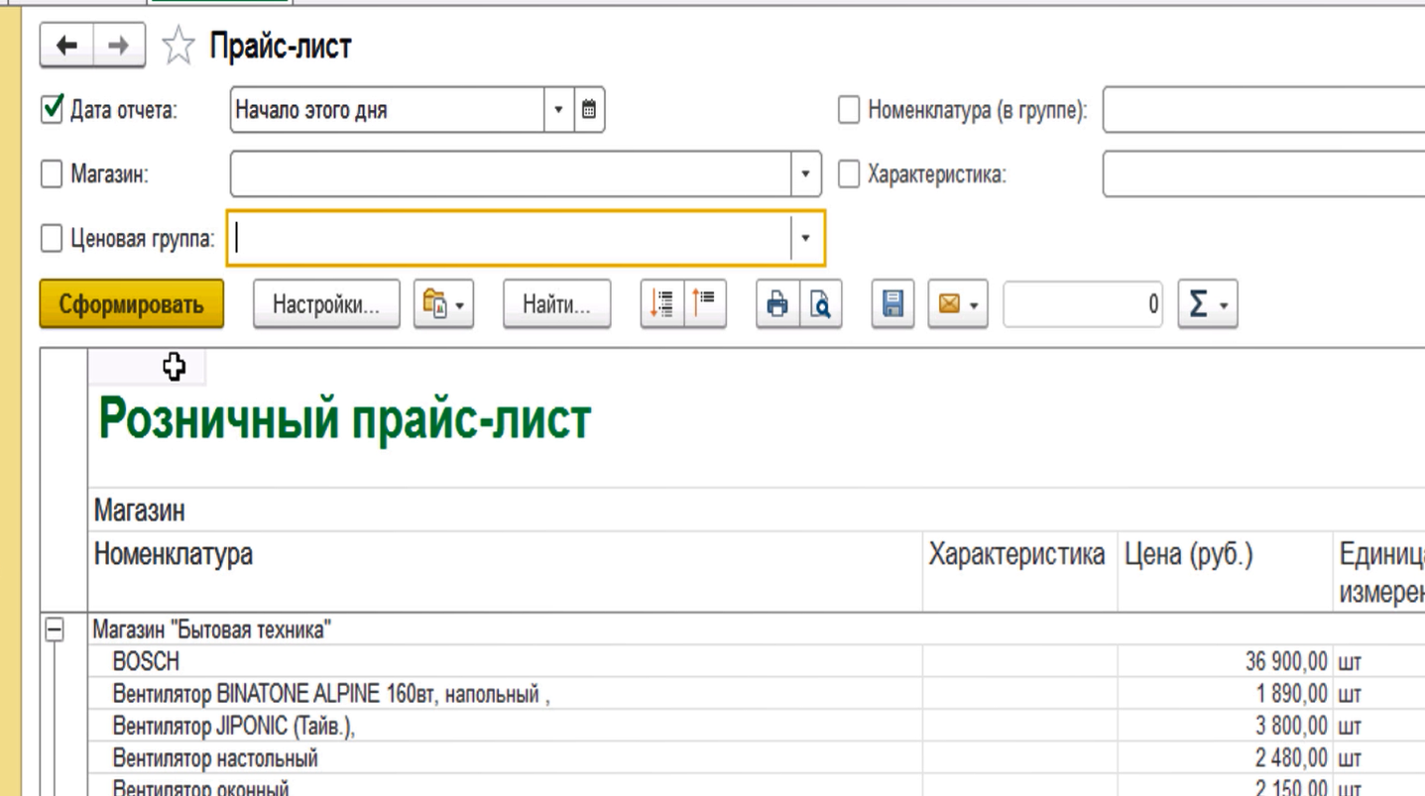The height and width of the screenshot is (796, 1425).
Task: Open the Настройки... dialog
Action: pyautogui.click(x=326, y=304)
